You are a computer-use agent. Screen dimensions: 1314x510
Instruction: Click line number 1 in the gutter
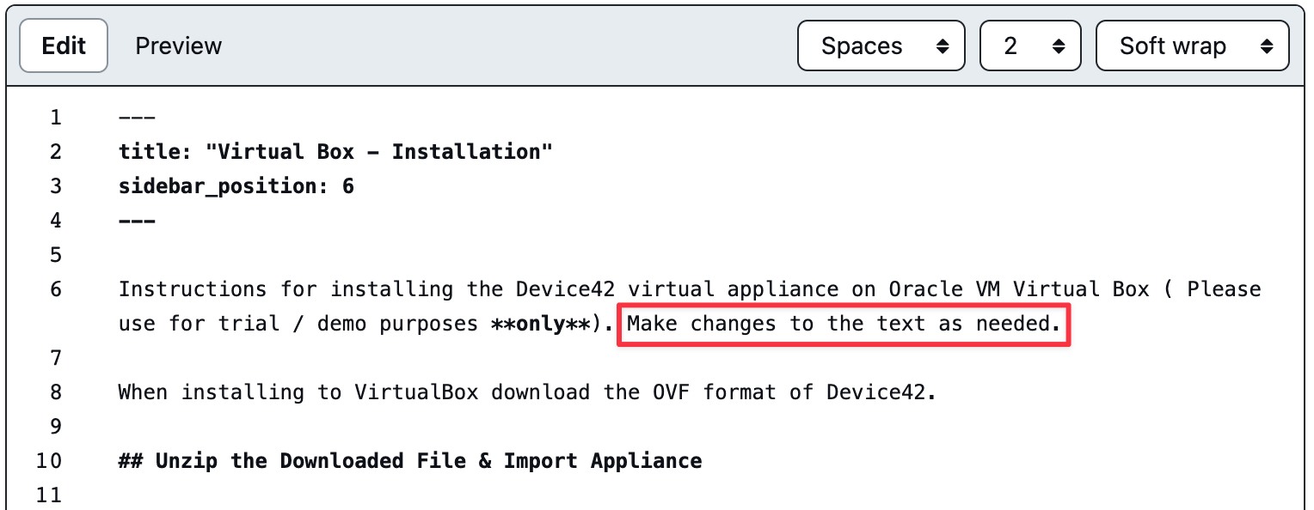pyautogui.click(x=56, y=118)
